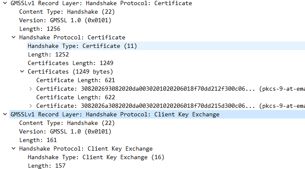The image size is (305, 169).
Task: Select the Length: 157 field
Action: click(x=47, y=166)
